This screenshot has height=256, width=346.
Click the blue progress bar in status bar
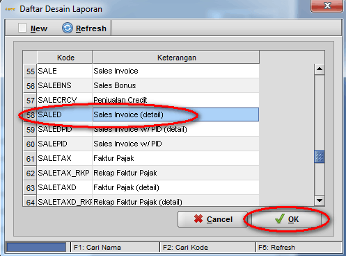click(36, 248)
